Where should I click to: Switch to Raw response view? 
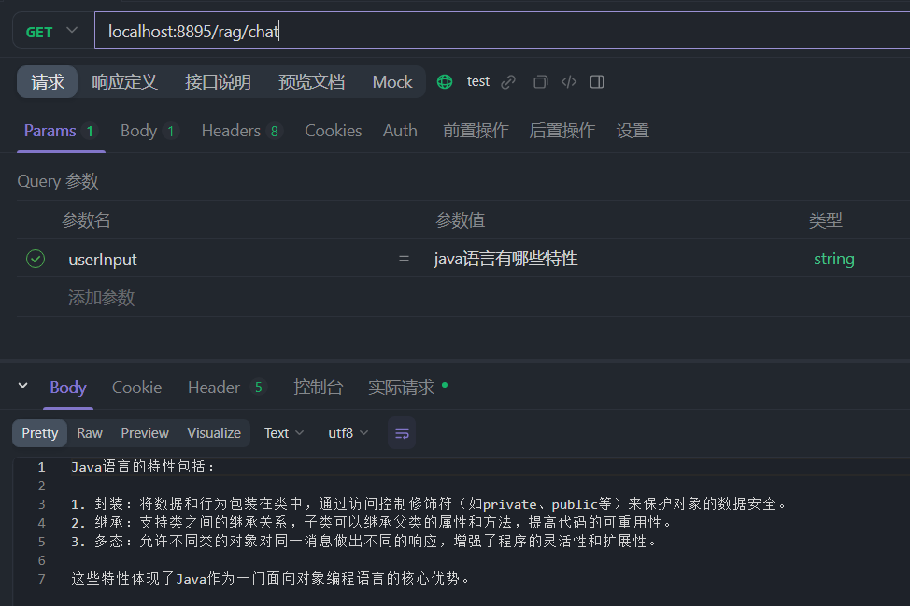89,432
